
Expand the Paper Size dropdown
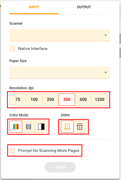click(59, 72)
